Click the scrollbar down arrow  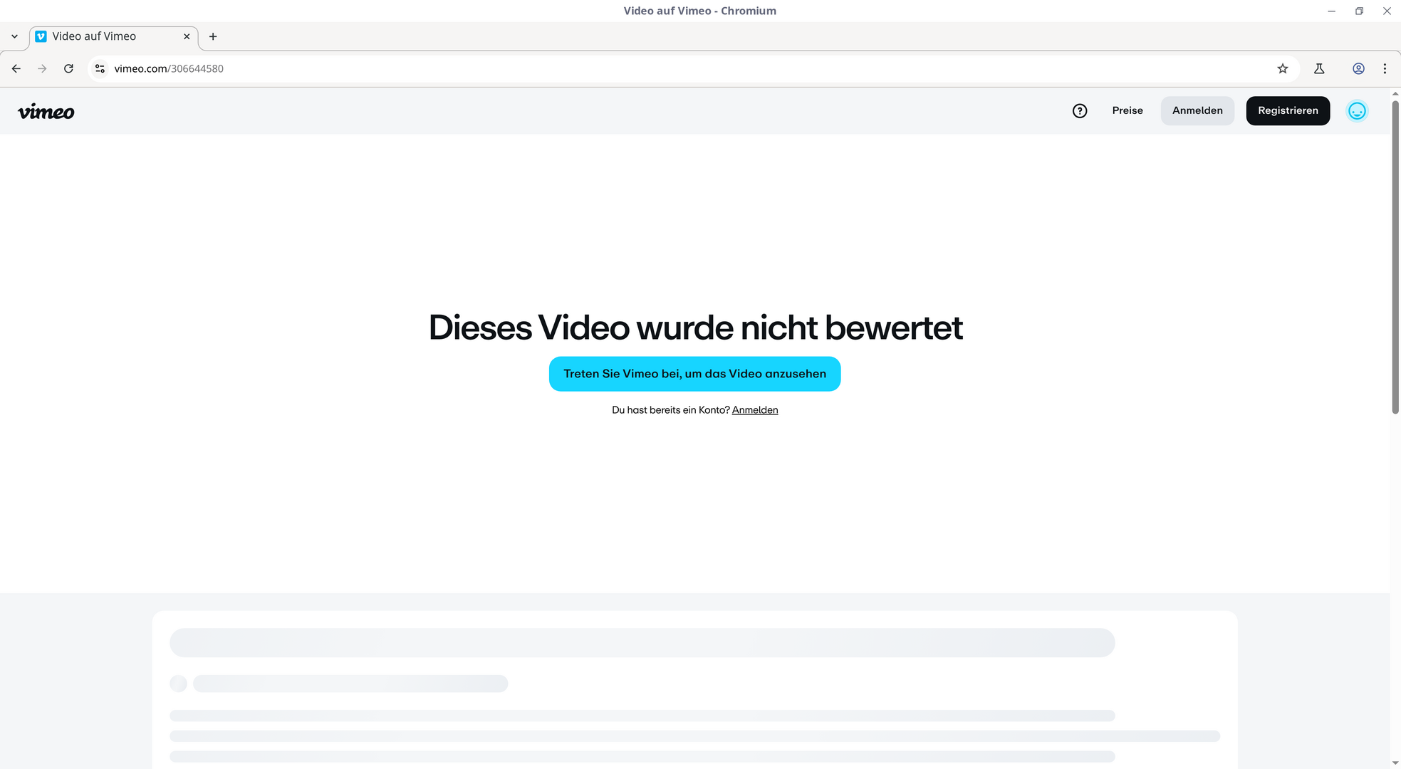pos(1395,763)
